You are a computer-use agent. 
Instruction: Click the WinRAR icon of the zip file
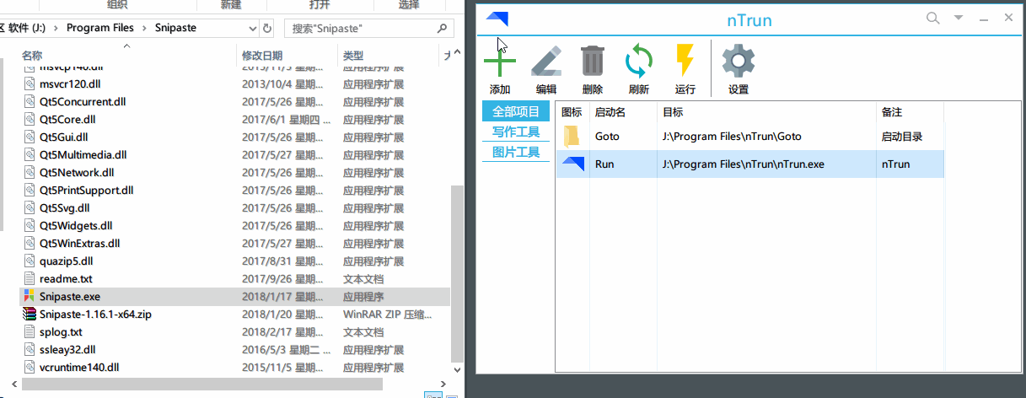tap(30, 315)
